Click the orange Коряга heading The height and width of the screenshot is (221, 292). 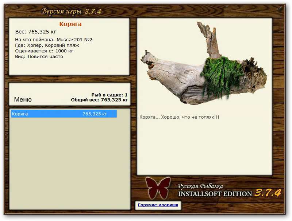pos(70,24)
